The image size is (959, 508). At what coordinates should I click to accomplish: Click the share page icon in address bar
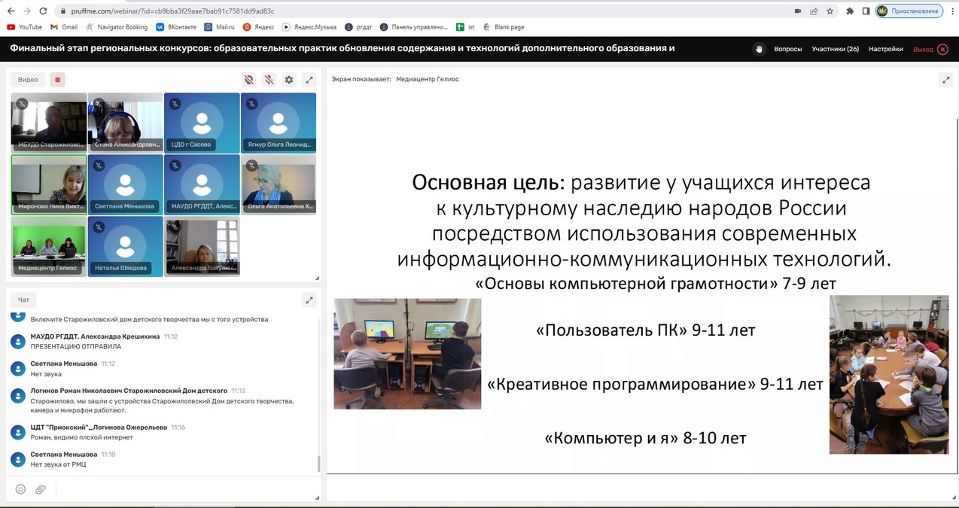814,11
